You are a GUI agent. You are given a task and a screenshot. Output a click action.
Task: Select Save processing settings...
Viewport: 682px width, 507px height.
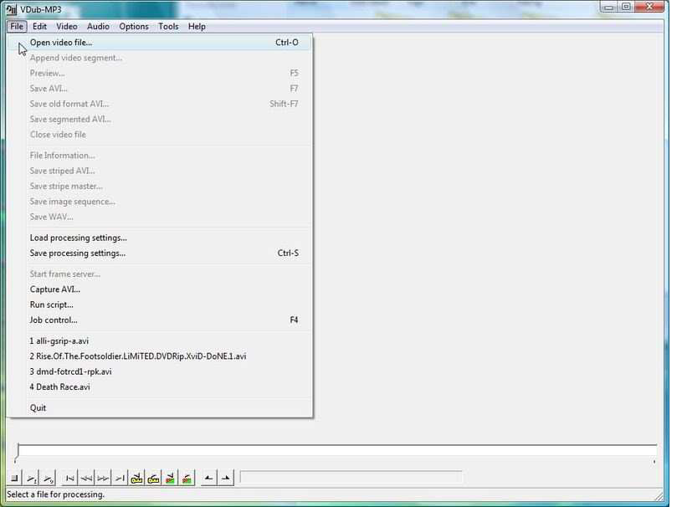click(160, 253)
